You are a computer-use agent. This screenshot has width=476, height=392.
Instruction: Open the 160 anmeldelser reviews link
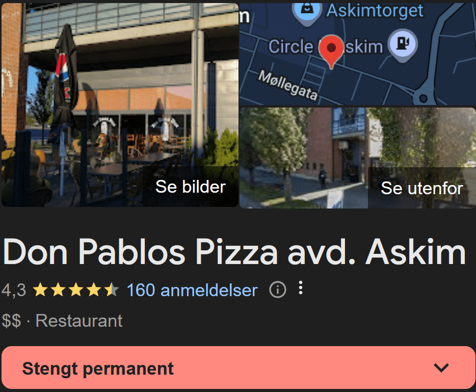coord(192,290)
